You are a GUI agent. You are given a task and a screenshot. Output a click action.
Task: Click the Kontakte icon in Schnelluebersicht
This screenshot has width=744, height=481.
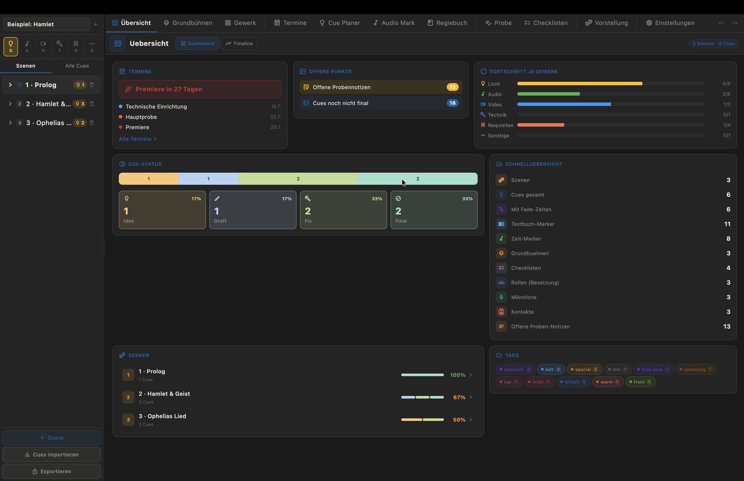501,312
